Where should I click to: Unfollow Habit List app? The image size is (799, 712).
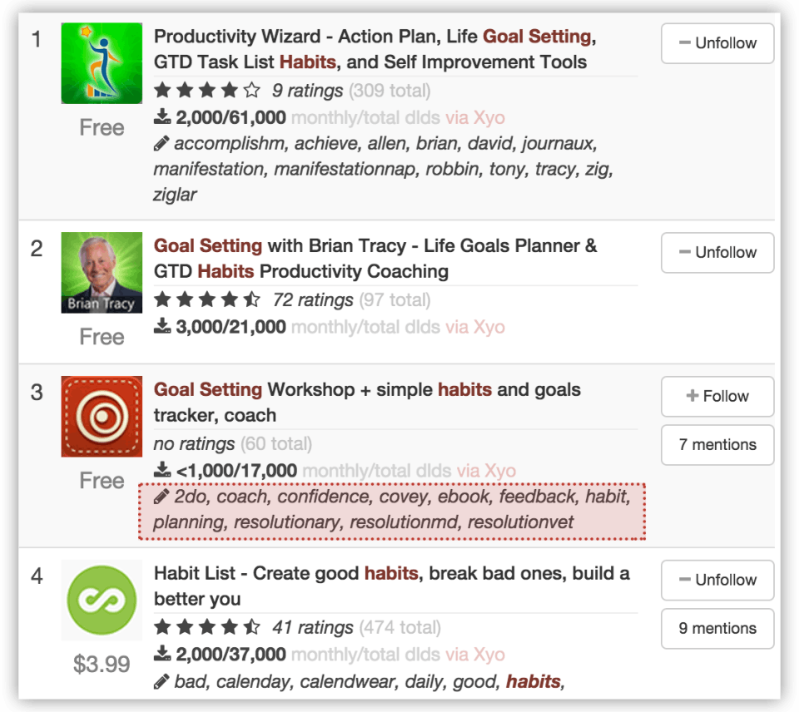717,580
